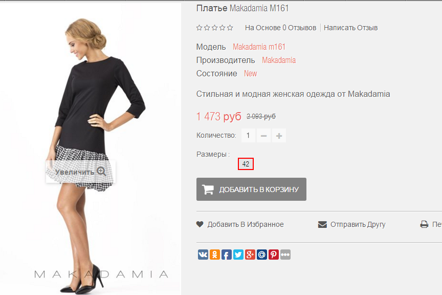442x295 pixels.
Task: Send product to a friend
Action: [352, 224]
